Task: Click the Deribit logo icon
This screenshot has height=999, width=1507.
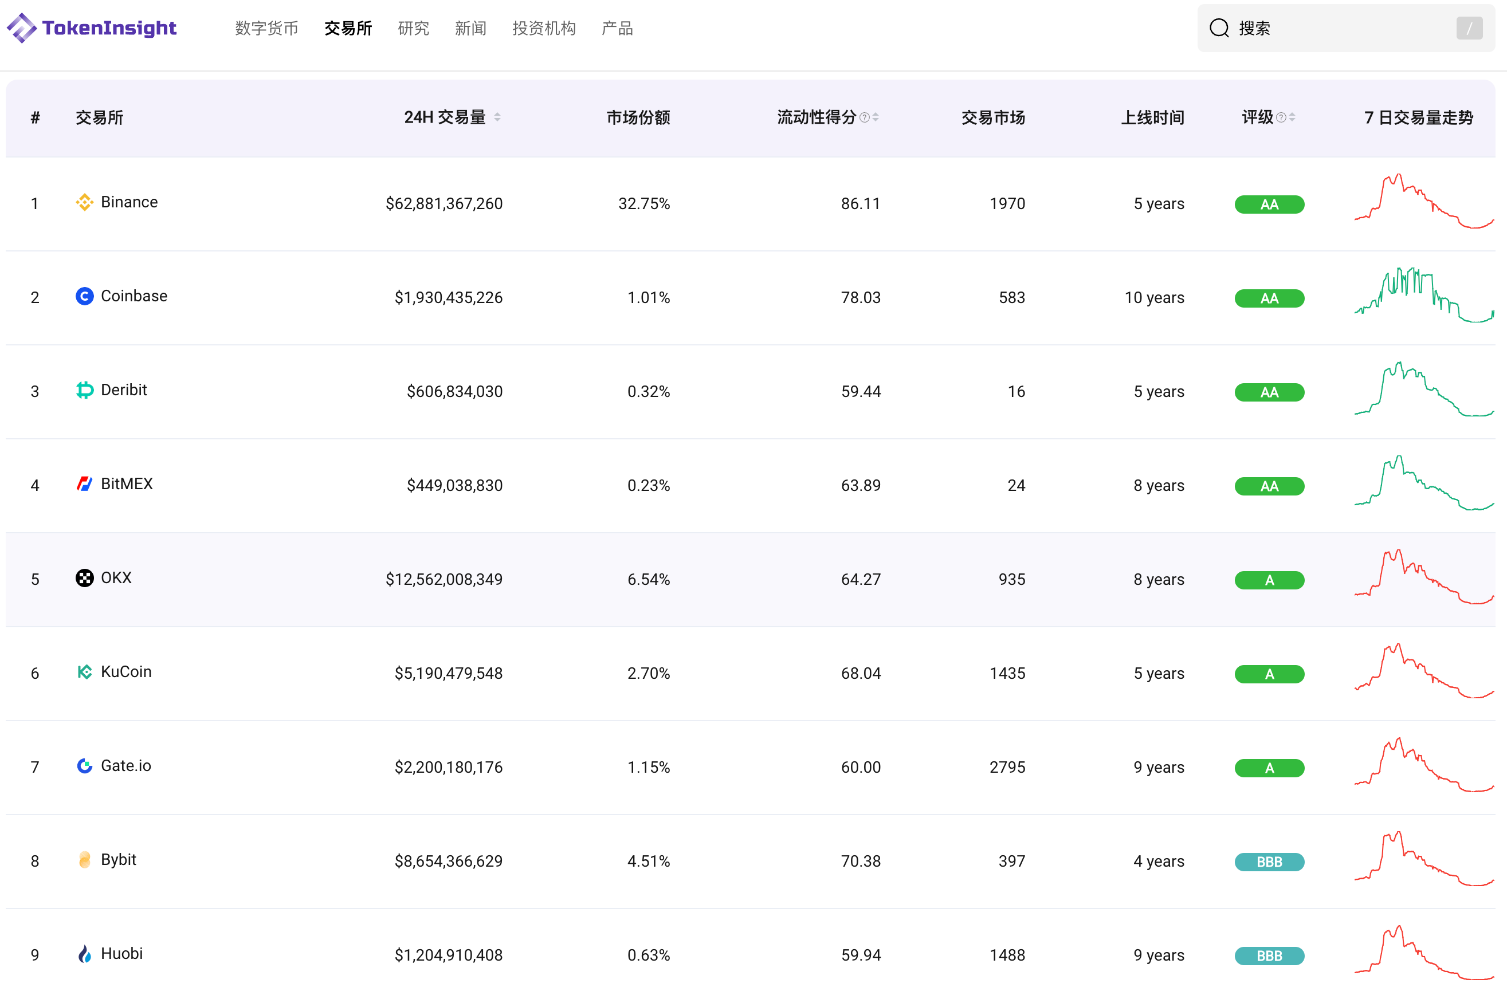Action: 84,390
